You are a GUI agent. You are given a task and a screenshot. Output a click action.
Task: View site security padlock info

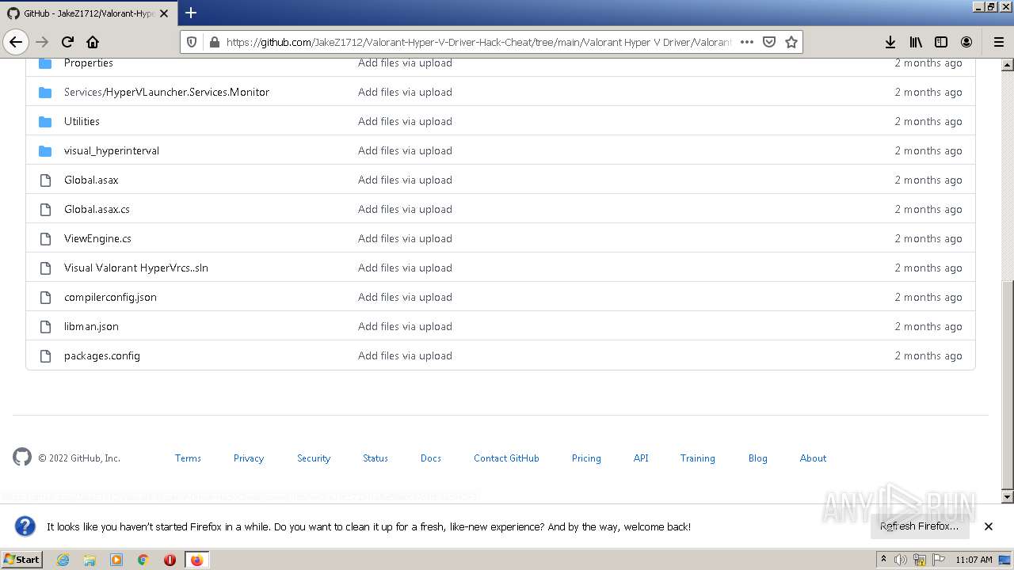coord(214,42)
